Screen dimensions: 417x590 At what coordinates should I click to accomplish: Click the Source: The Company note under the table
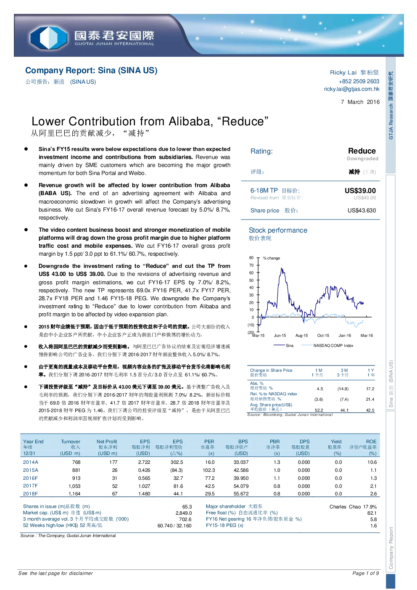coord(69,536)
